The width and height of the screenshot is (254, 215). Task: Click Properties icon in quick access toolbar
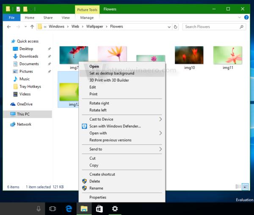coord(18,9)
